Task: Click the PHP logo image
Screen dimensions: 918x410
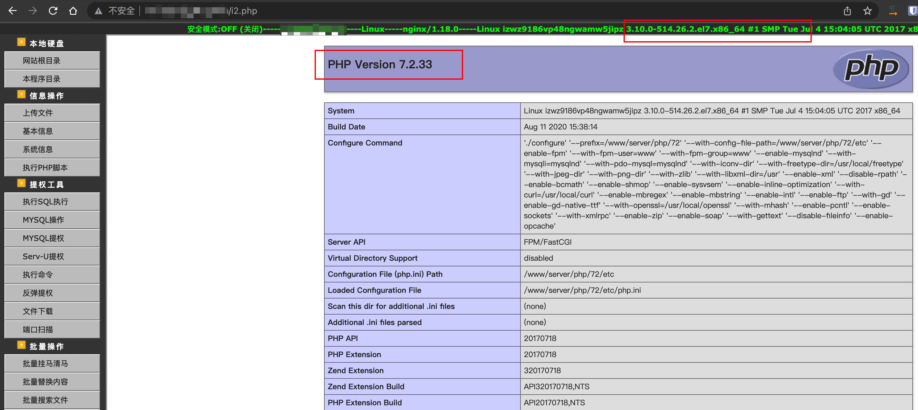Action: coord(871,68)
